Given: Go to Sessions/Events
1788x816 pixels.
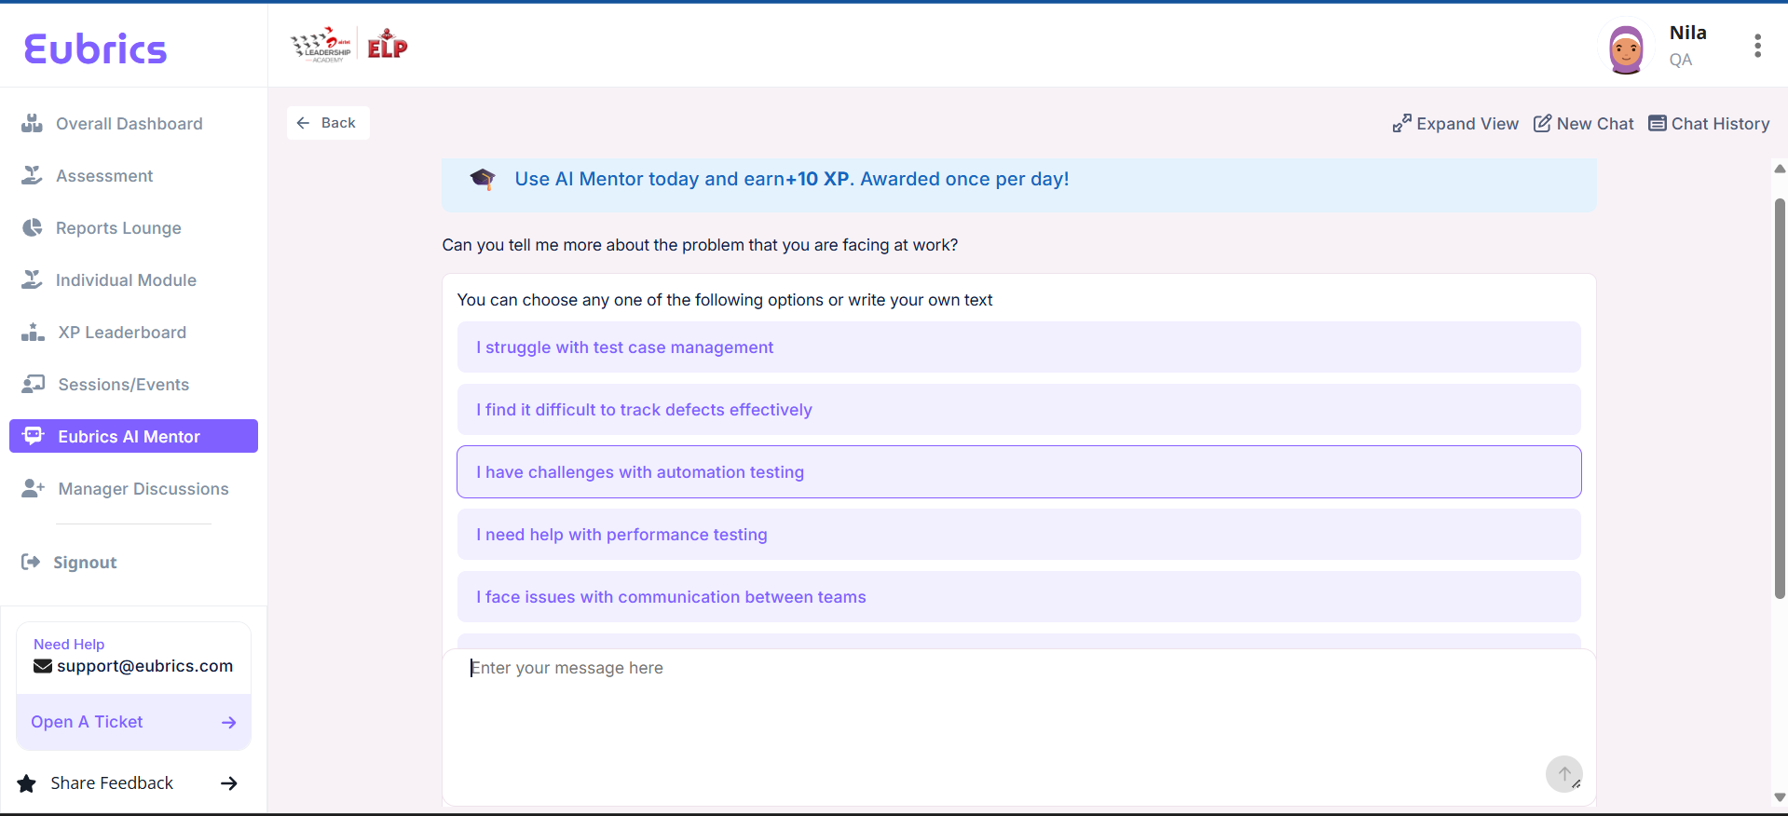Looking at the screenshot, I should tap(124, 385).
